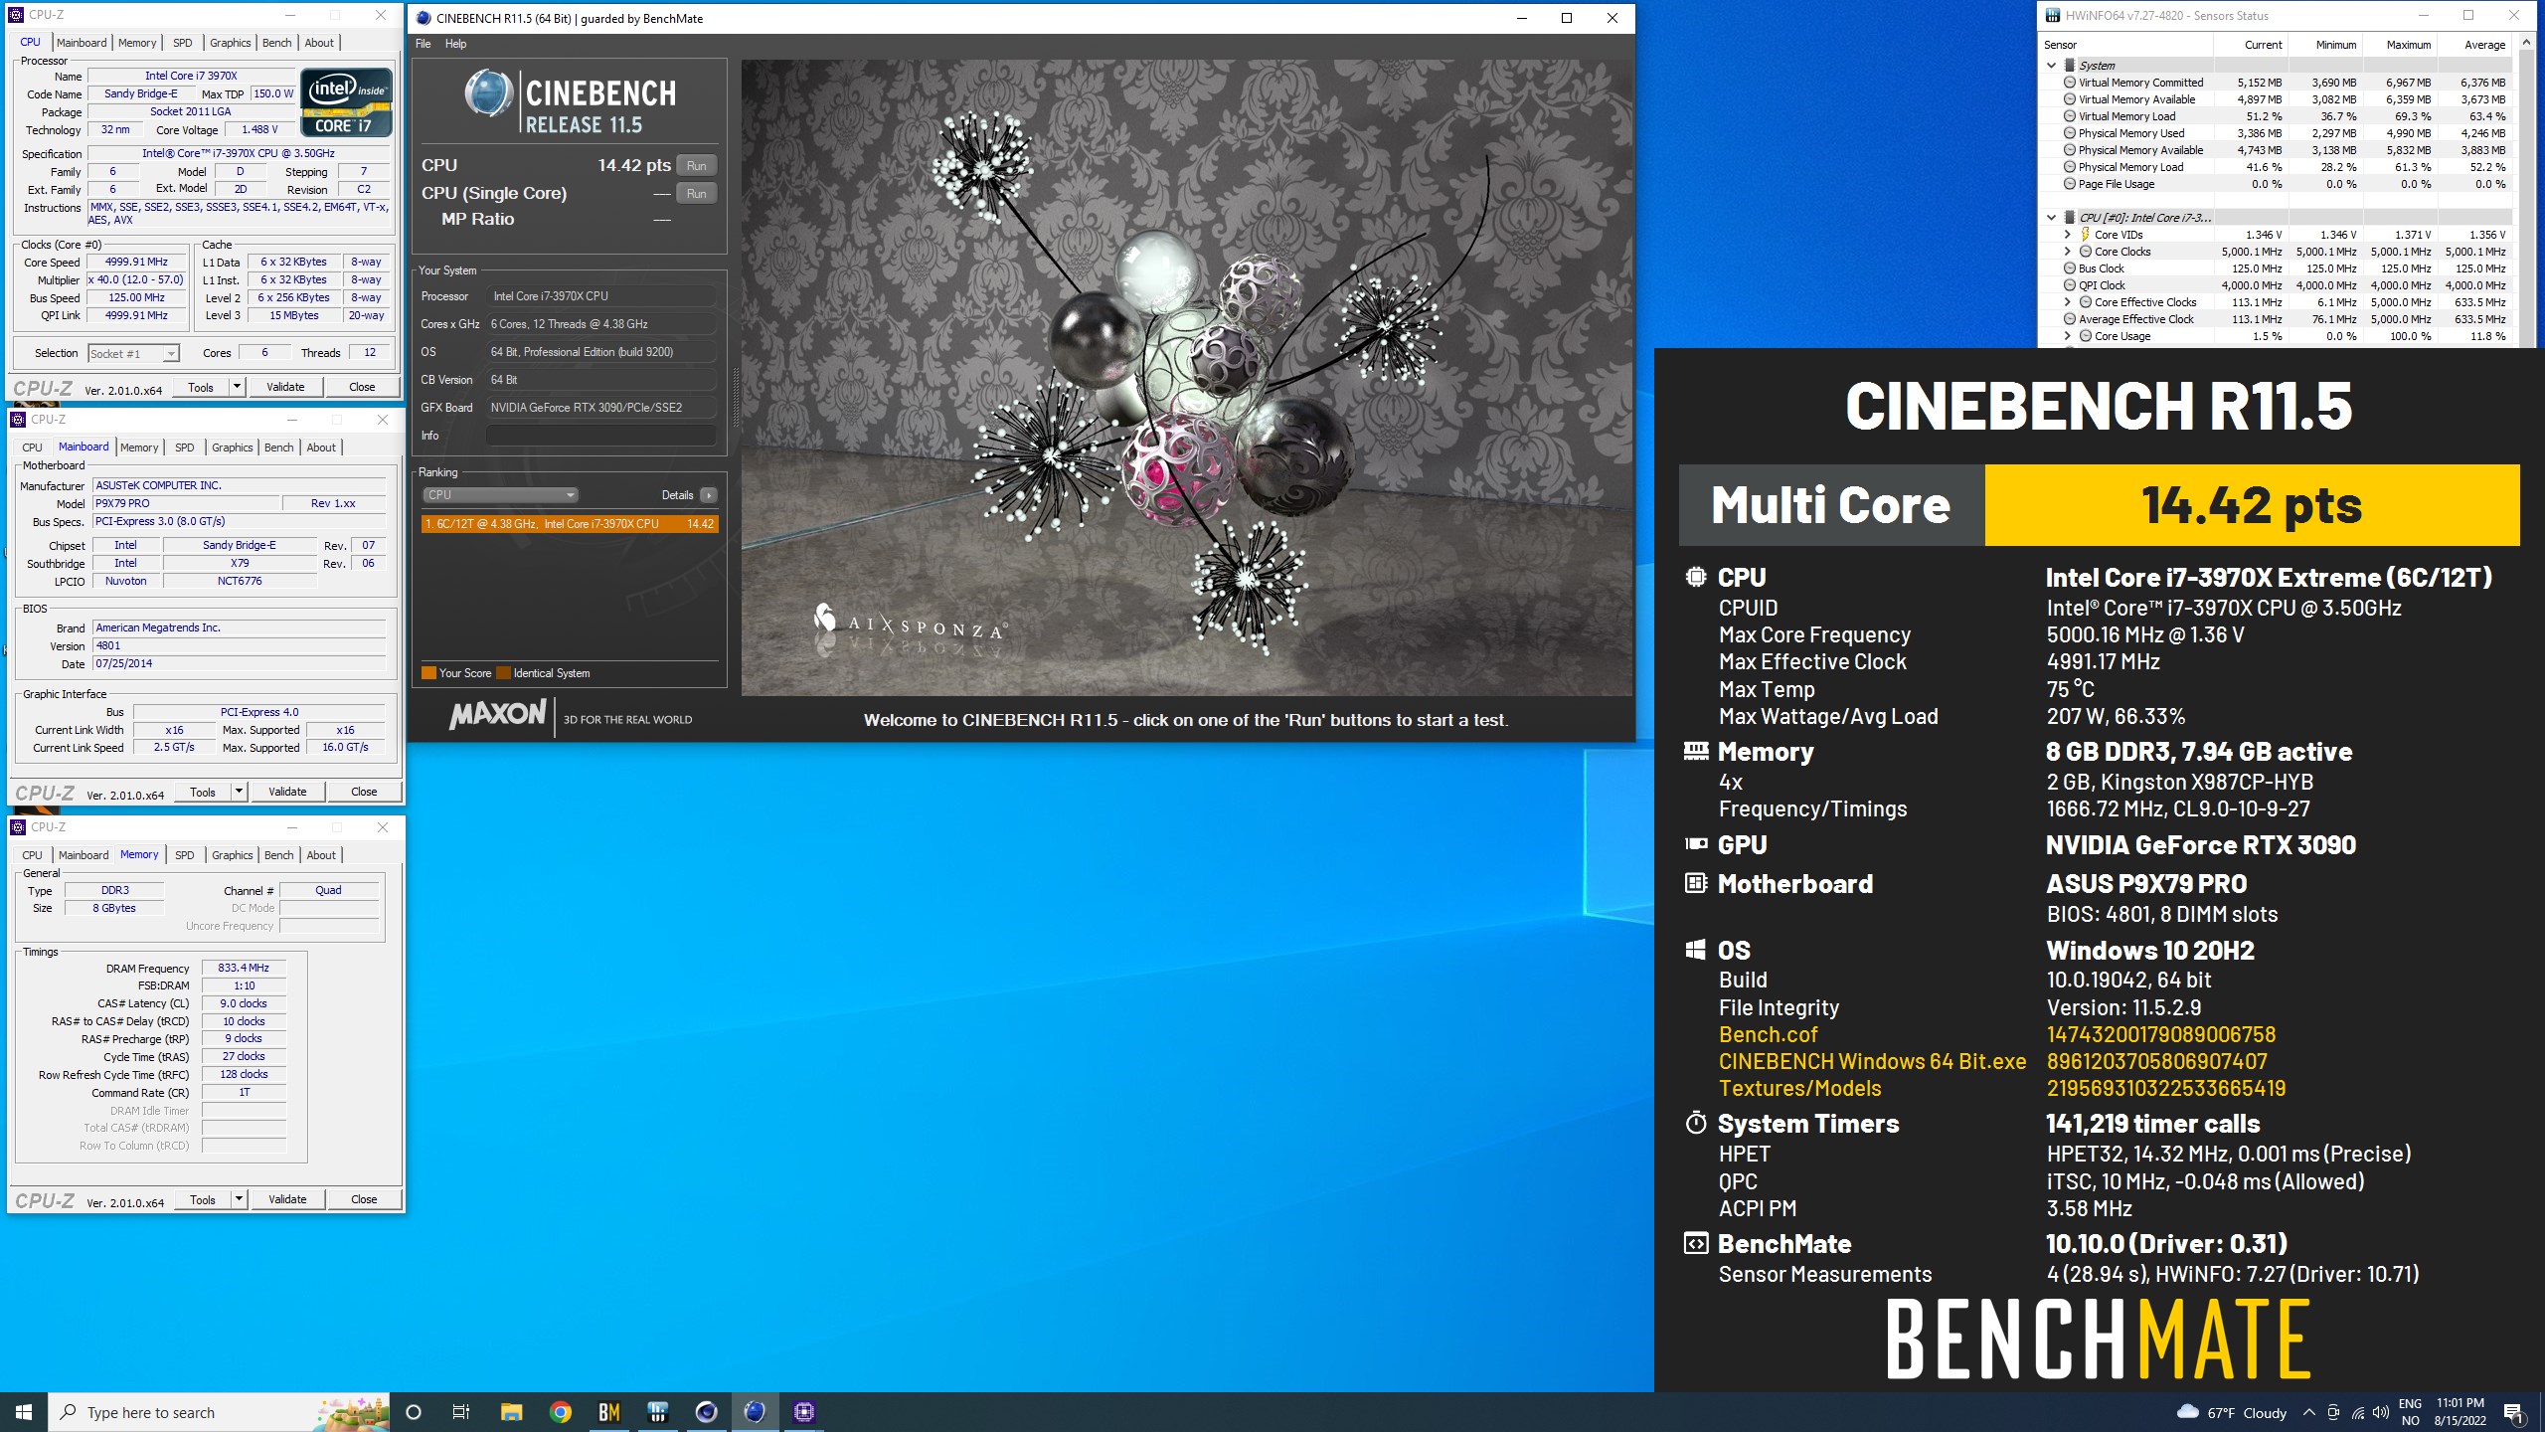Expand Core Effective Clocks row
2545x1432 pixels.
coord(2068,302)
